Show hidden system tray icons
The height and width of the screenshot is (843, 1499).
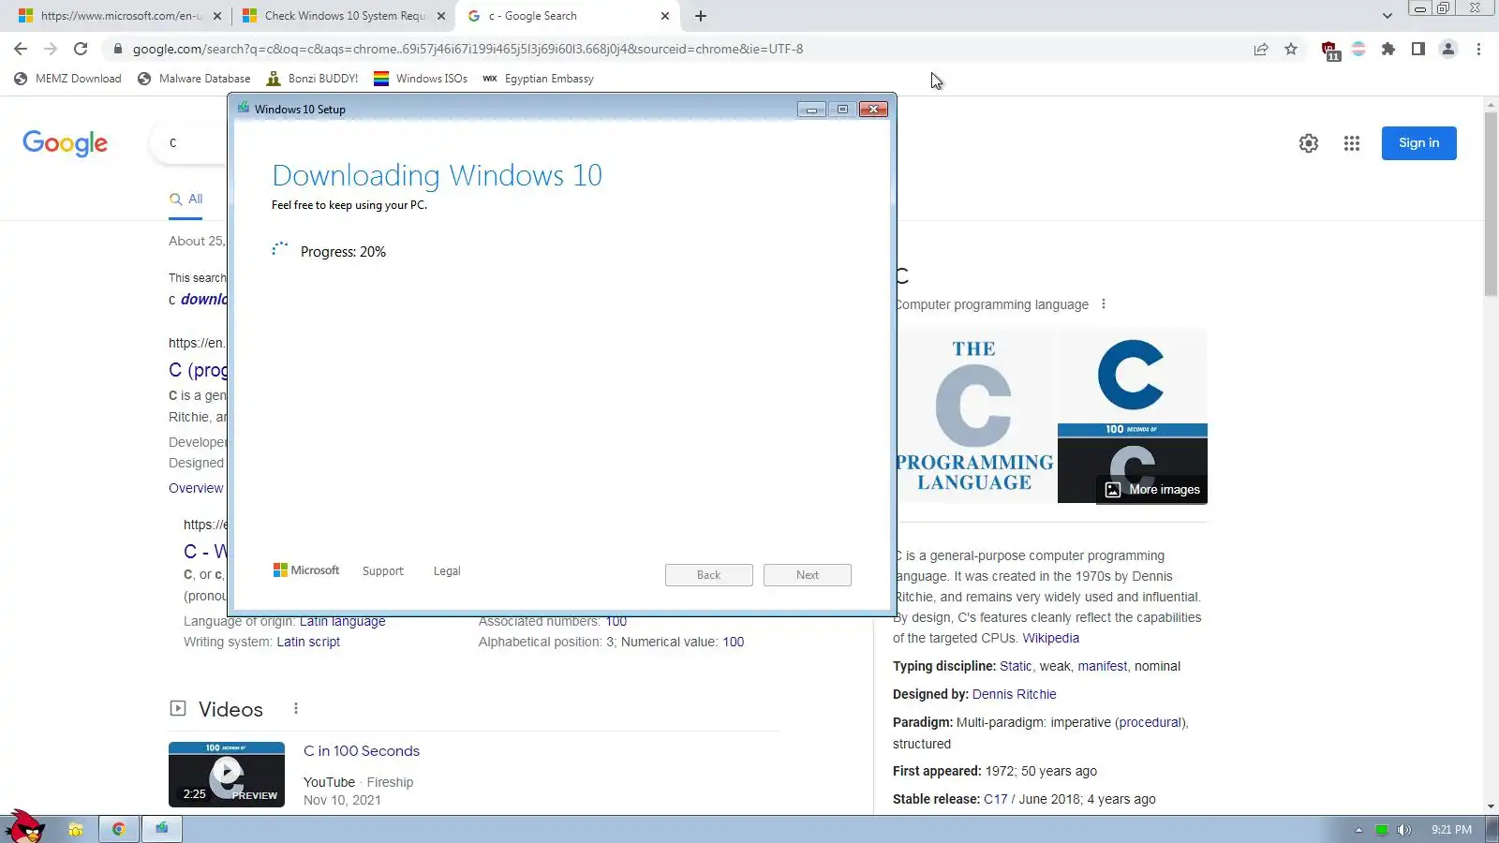(x=1358, y=830)
